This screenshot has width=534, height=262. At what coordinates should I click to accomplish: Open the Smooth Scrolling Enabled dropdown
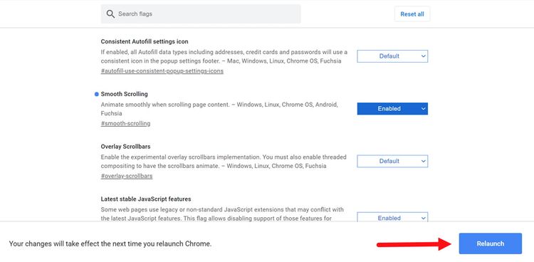tap(392, 109)
